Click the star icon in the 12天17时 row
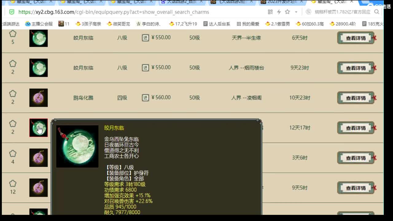Viewport: 393px width, 221px height. [13, 124]
